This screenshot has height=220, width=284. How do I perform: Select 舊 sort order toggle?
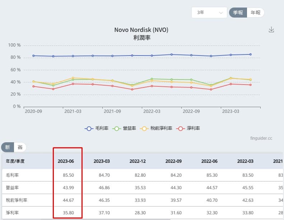[20, 147]
